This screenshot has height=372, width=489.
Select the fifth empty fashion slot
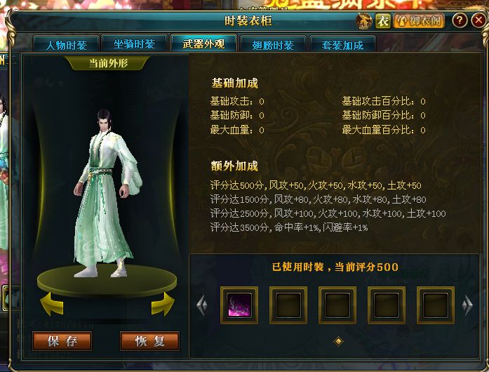coord(436,305)
